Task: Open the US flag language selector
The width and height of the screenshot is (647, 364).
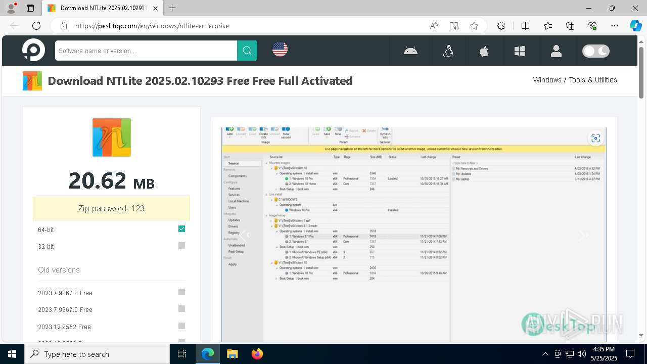Action: [280, 49]
